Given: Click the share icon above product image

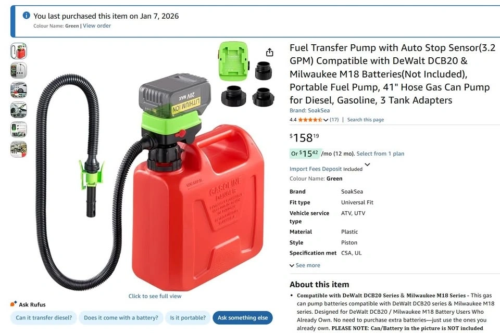Looking at the screenshot, I should [x=269, y=52].
